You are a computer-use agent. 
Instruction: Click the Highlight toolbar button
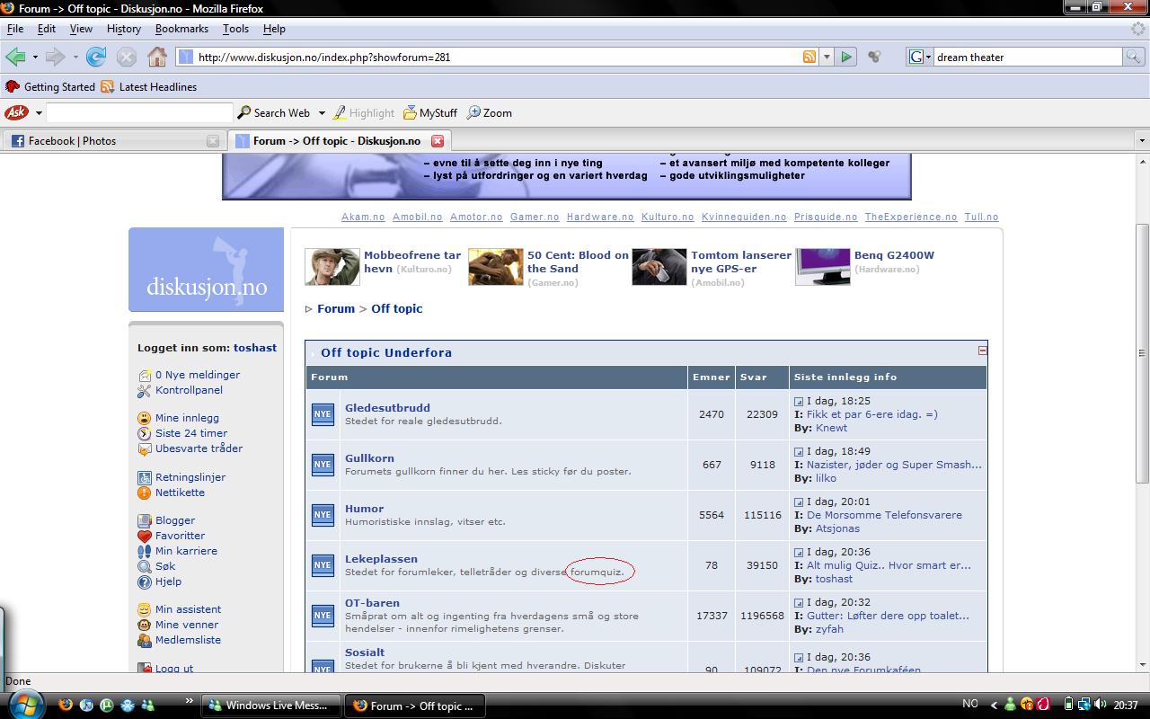(364, 113)
